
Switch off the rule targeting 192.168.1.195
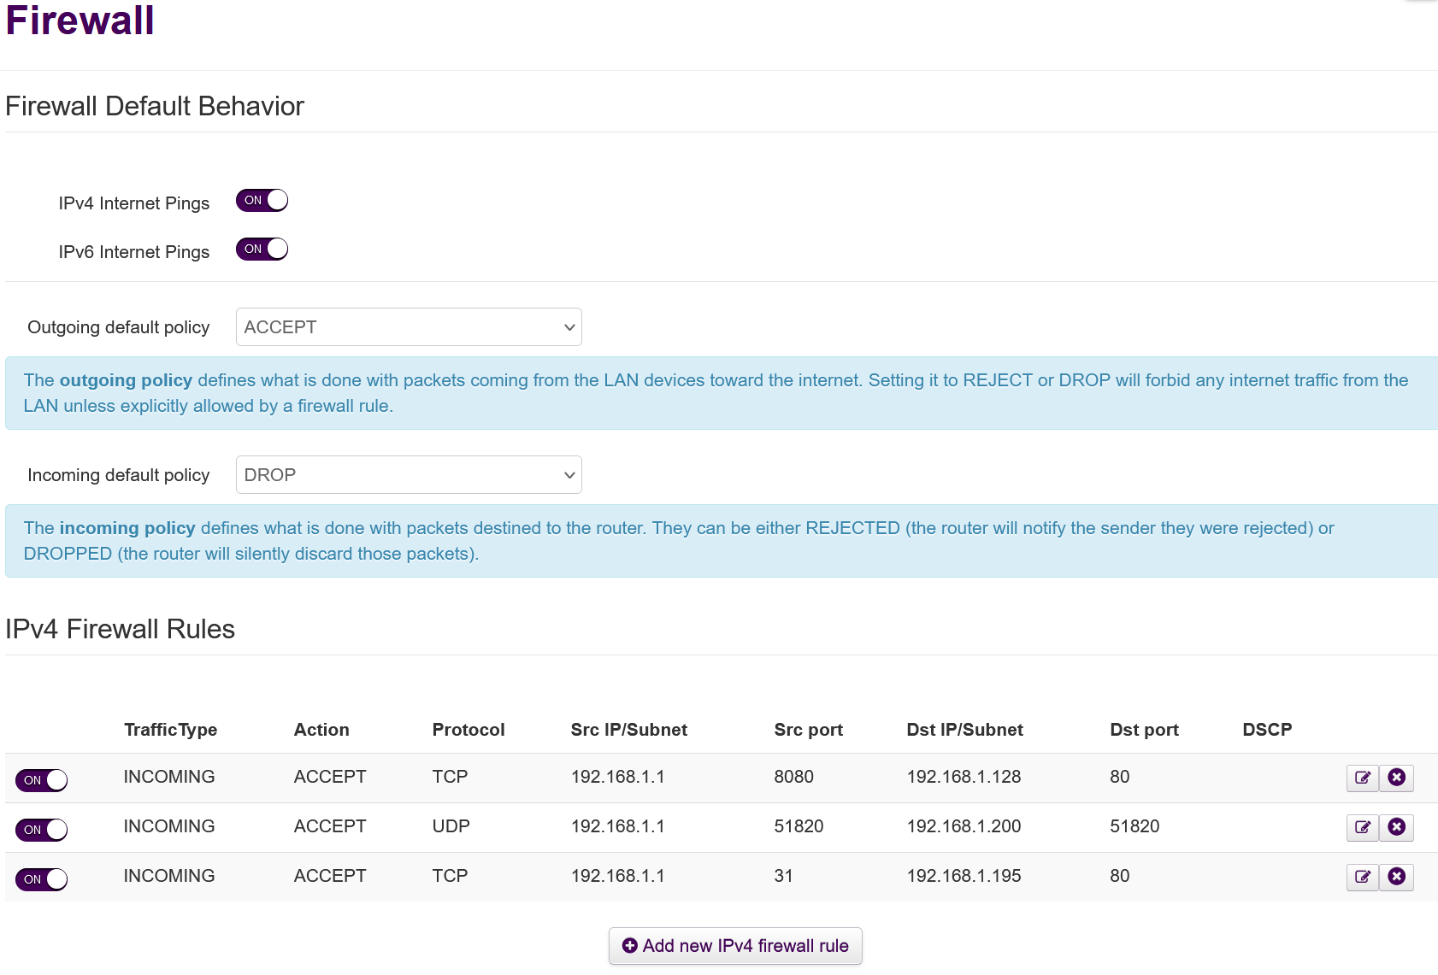42,879
